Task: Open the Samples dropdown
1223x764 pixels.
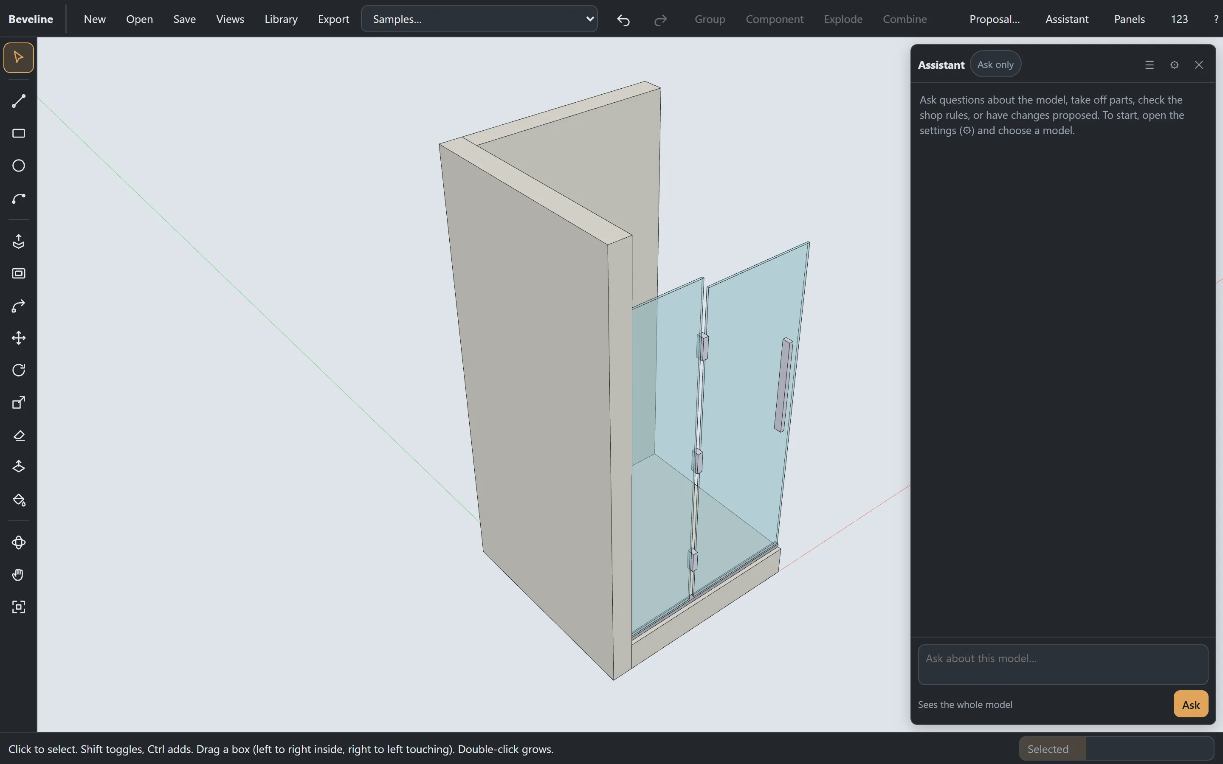Action: [x=479, y=19]
